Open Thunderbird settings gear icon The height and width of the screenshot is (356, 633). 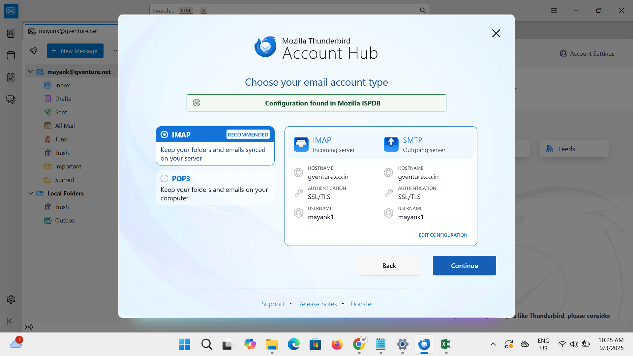pos(11,299)
